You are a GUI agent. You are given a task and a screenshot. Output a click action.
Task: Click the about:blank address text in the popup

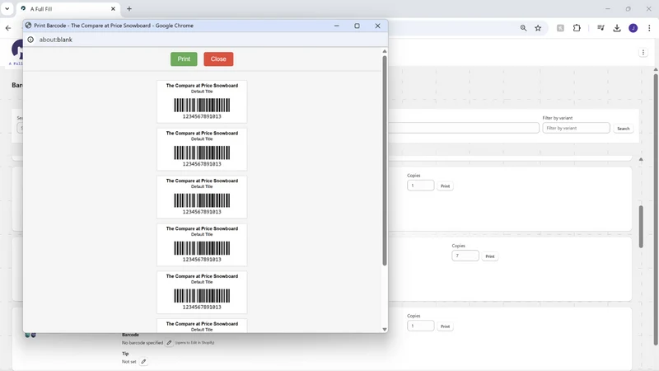coord(55,40)
